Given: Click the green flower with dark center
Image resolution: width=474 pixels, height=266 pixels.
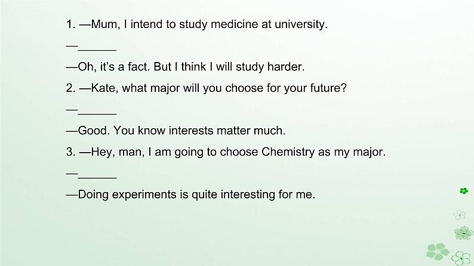Looking at the screenshot, I should coord(463,233).
